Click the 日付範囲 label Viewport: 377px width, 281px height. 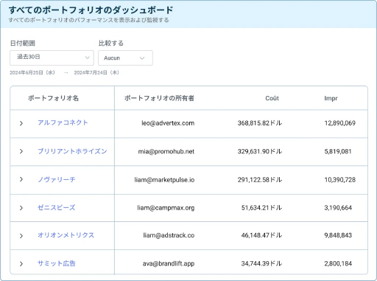click(x=23, y=44)
